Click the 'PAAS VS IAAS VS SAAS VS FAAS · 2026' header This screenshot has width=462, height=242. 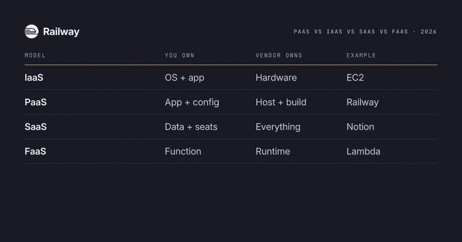pyautogui.click(x=365, y=32)
